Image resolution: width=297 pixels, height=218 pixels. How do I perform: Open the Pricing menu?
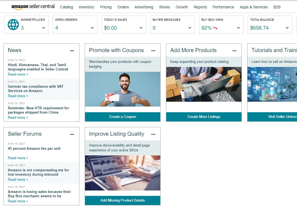coord(106,7)
